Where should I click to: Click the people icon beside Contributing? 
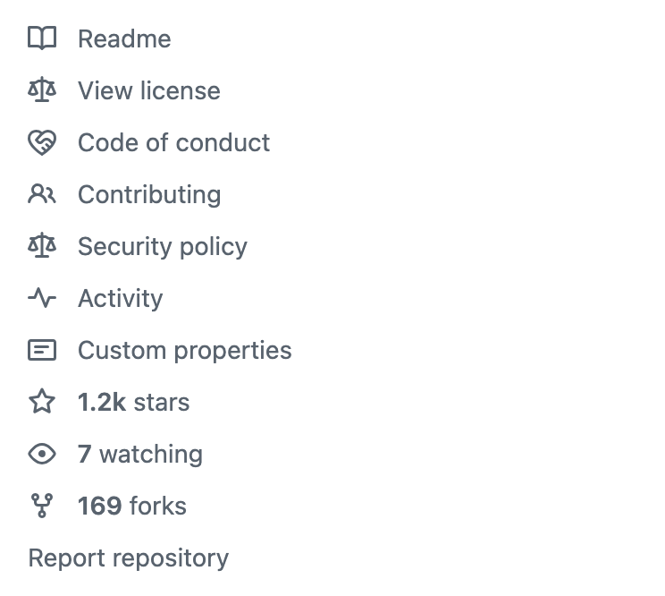pos(42,194)
